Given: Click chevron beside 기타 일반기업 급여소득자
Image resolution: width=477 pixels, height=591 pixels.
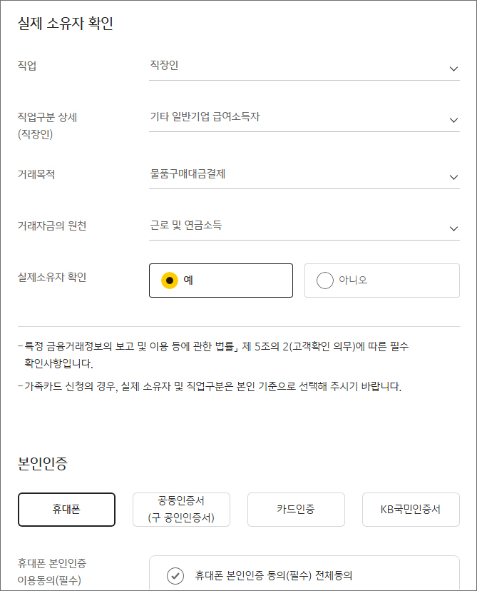Looking at the screenshot, I should tap(453, 121).
